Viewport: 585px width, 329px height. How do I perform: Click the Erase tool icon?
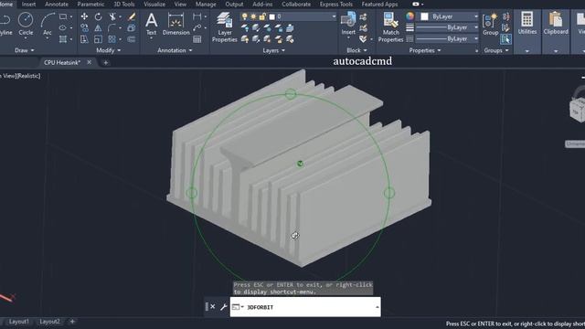(132, 16)
